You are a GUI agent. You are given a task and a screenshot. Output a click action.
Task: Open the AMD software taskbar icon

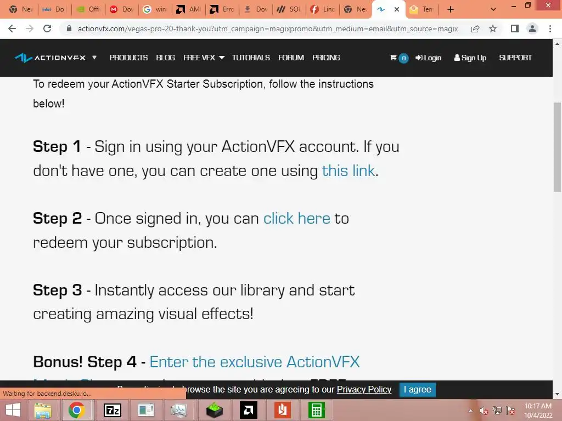[249, 410]
